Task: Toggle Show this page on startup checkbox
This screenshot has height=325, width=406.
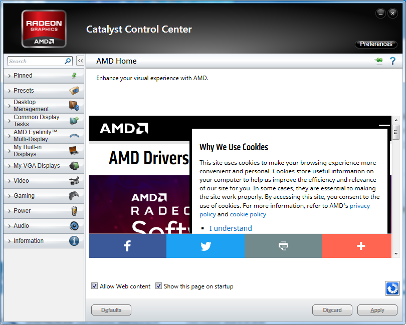Action: pos(158,286)
